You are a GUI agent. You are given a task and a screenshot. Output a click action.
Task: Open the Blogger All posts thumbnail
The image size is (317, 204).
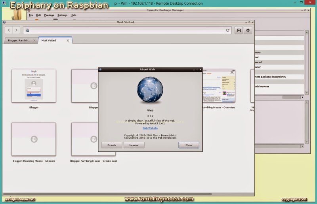[x=34, y=139]
